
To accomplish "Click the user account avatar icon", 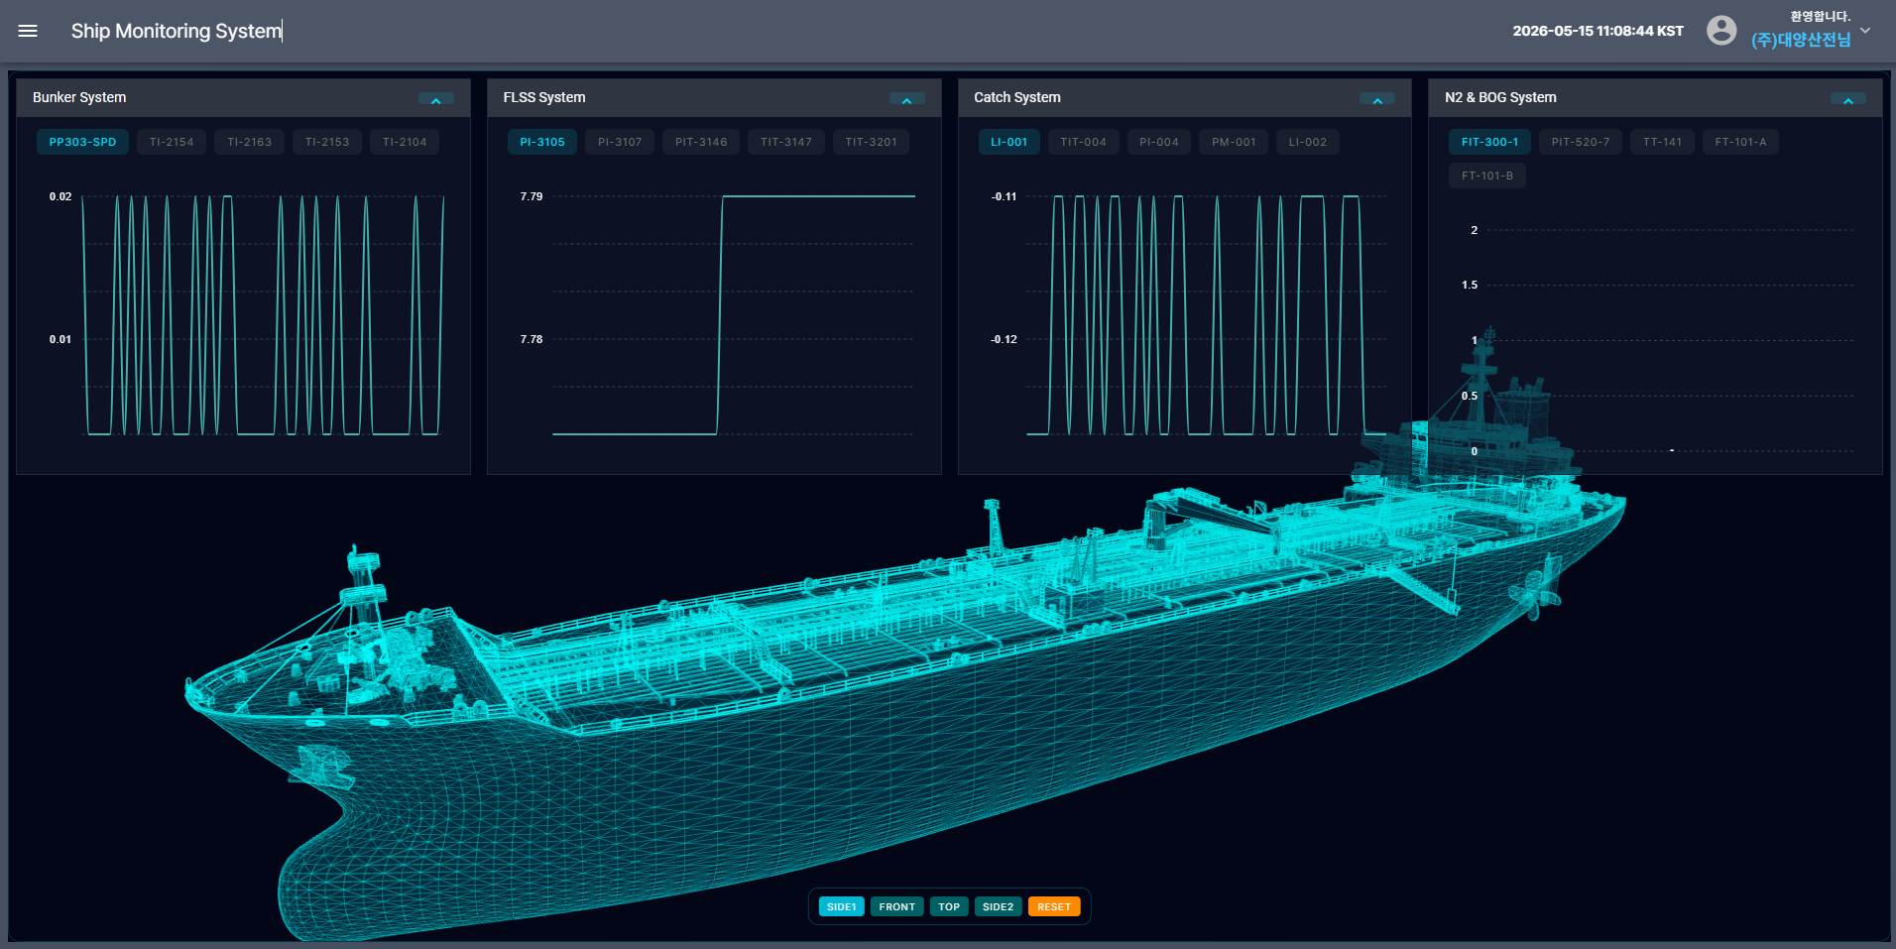I will [x=1721, y=31].
